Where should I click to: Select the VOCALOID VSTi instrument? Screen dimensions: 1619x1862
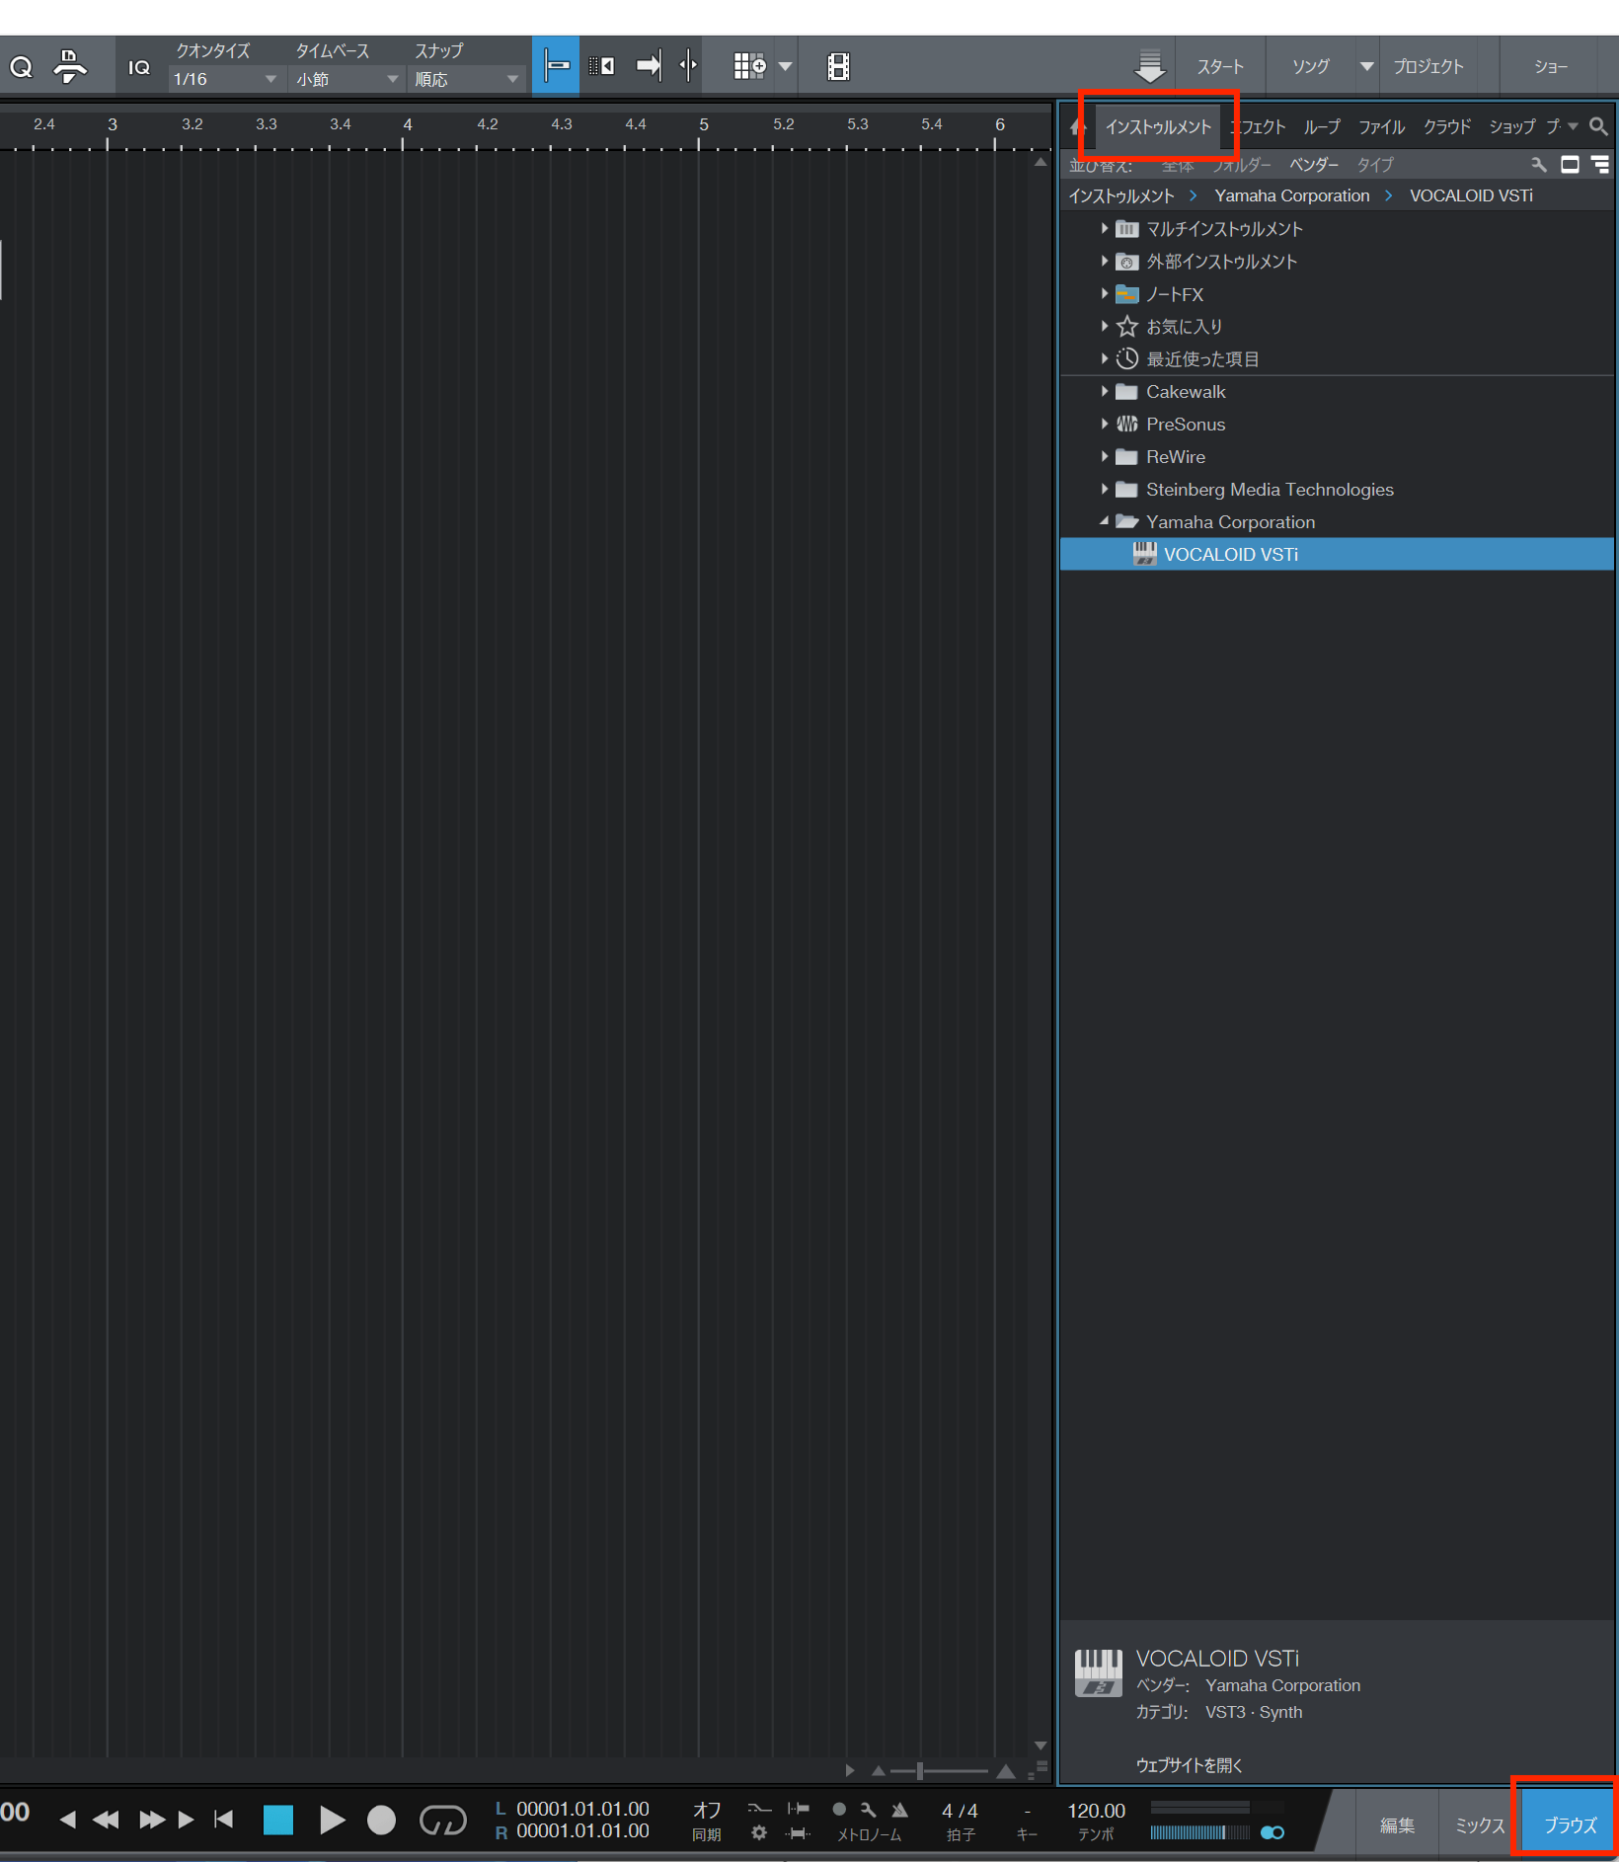pyautogui.click(x=1230, y=554)
